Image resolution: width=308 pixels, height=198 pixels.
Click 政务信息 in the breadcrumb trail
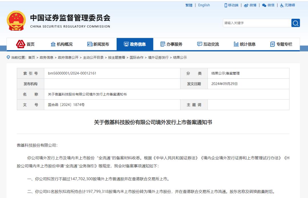46,57
